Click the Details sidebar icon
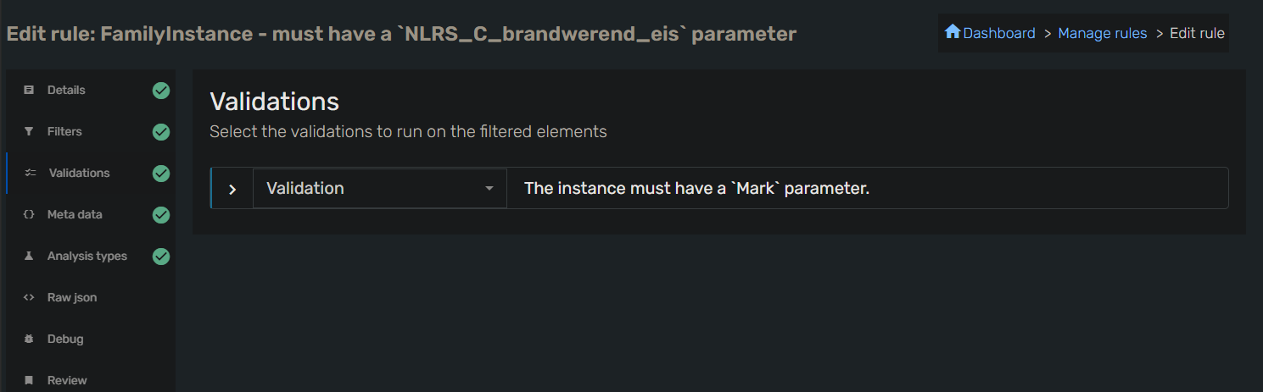Viewport: 1263px width, 392px height. point(29,91)
